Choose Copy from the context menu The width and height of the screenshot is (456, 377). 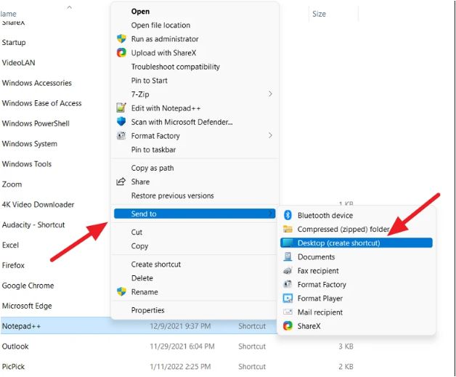coord(139,246)
